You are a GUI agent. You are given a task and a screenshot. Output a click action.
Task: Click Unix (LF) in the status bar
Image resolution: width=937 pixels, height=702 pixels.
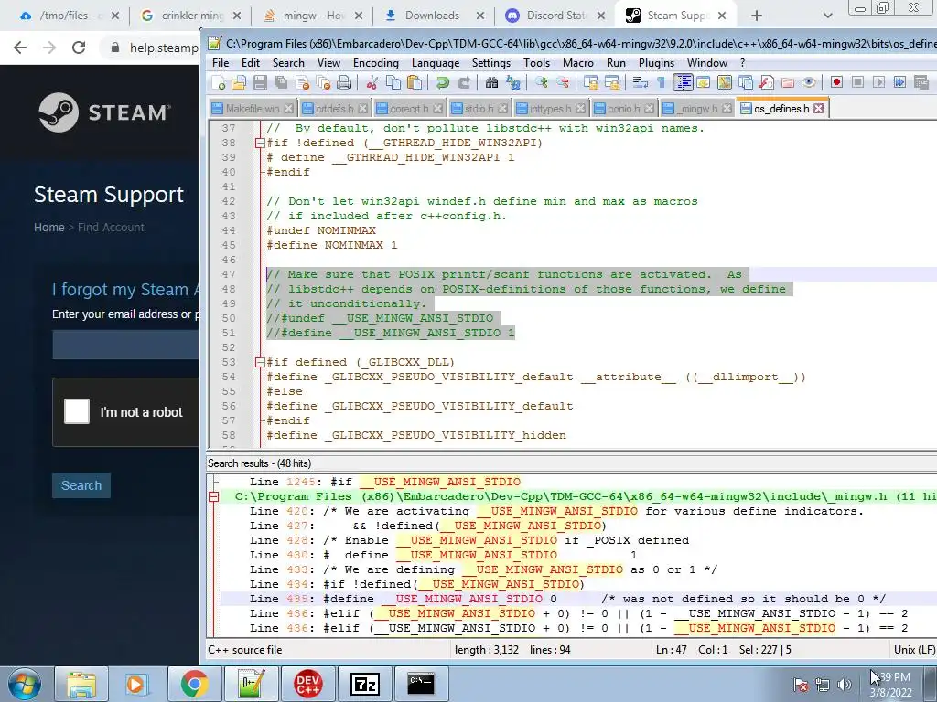point(914,650)
